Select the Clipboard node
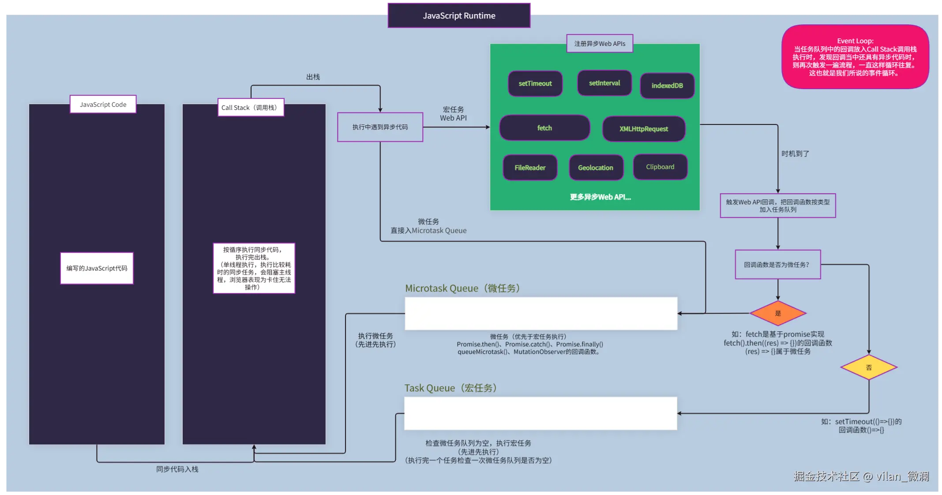Viewport: 942px width, 495px height. tap(660, 167)
